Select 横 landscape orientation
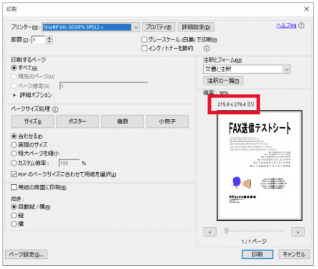This screenshot has height=269, width=318. coord(14,224)
